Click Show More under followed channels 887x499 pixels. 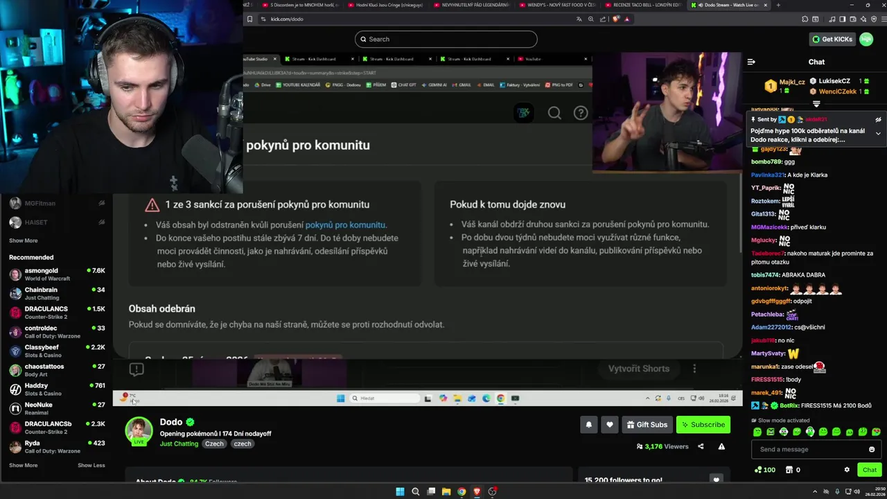click(24, 240)
